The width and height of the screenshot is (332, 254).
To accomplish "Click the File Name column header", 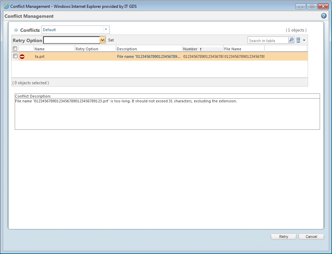I will click(x=233, y=48).
